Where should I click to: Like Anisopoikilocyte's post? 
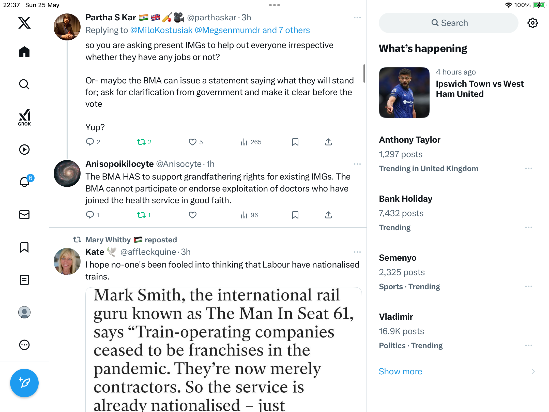click(x=192, y=215)
